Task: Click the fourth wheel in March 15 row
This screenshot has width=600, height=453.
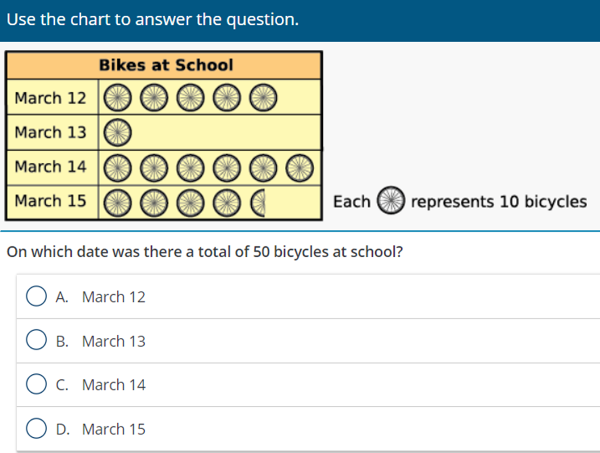Action: pos(227,203)
